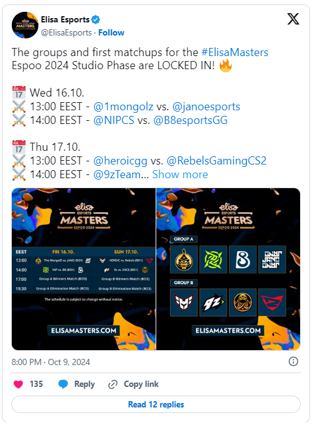Expand tweet text with Show more

pos(180,174)
